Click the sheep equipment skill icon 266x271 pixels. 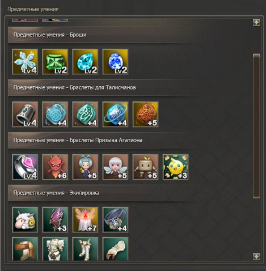point(25,220)
